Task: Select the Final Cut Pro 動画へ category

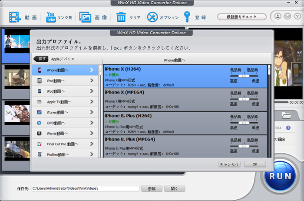Action: click(65, 144)
